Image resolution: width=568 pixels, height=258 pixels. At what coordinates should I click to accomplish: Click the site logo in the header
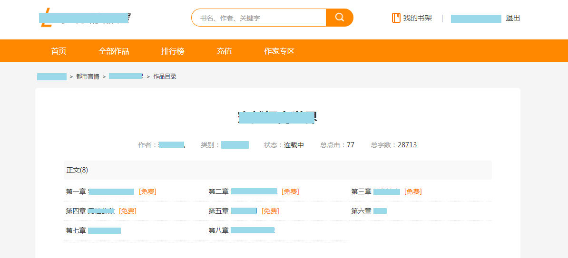[x=84, y=18]
